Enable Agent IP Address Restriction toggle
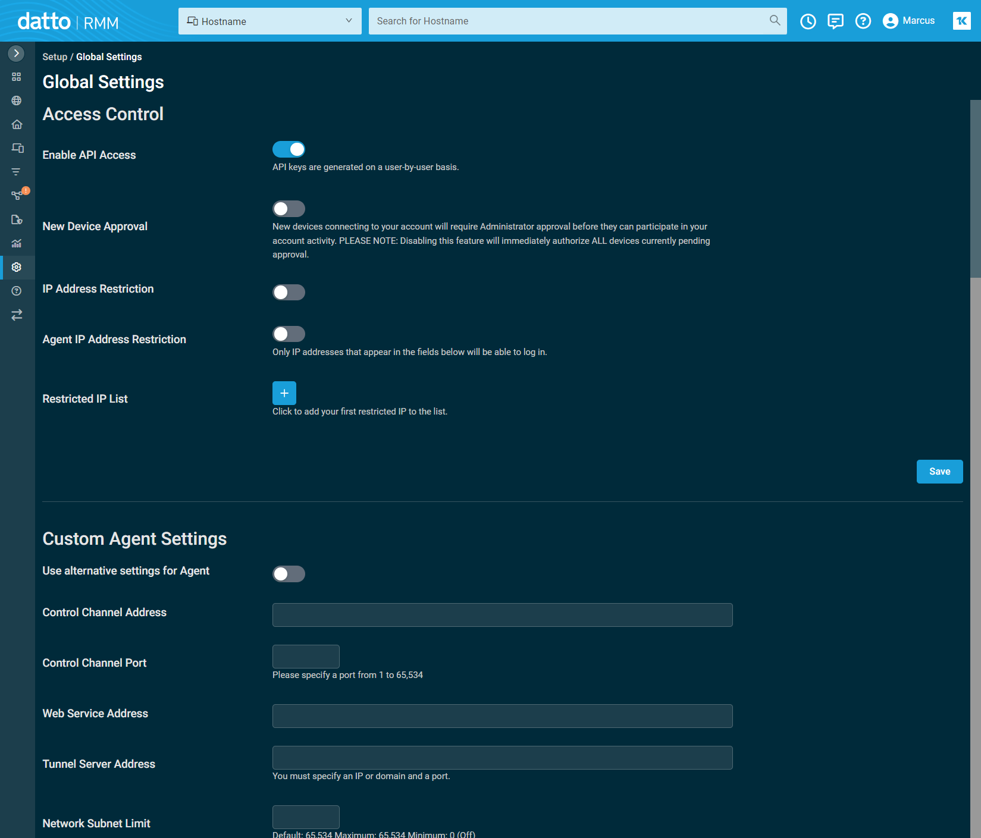The width and height of the screenshot is (981, 838). coord(289,334)
